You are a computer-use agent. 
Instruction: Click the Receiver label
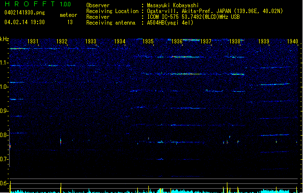click(x=98, y=17)
